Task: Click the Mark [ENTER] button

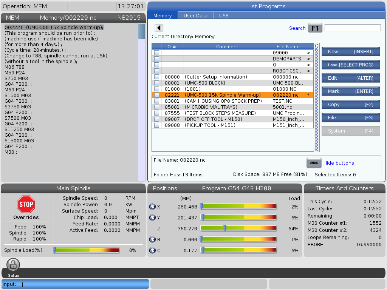Action: pyautogui.click(x=350, y=91)
